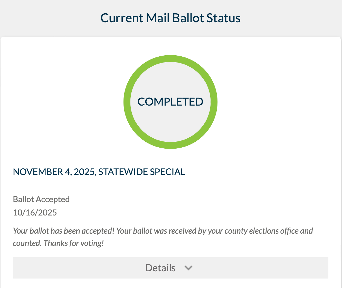Select the November 4, 2025 election date

click(54, 172)
